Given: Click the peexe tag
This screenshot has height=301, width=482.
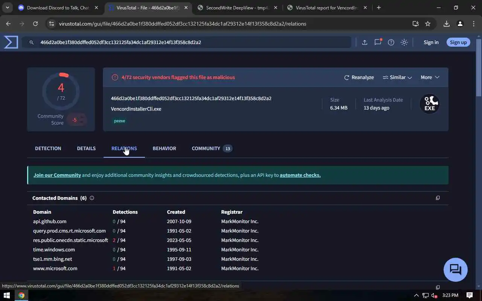Looking at the screenshot, I should point(119,121).
